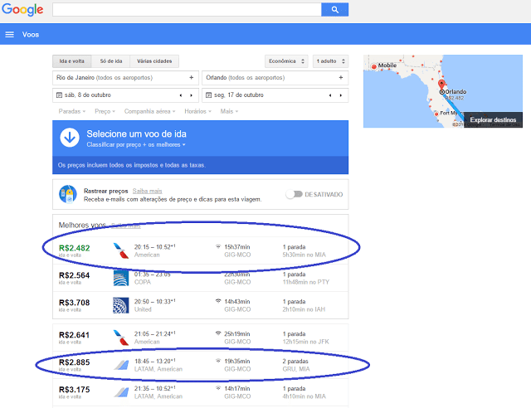Click the Rastrear preços price tag icon
531x408 pixels.
pos(68,194)
